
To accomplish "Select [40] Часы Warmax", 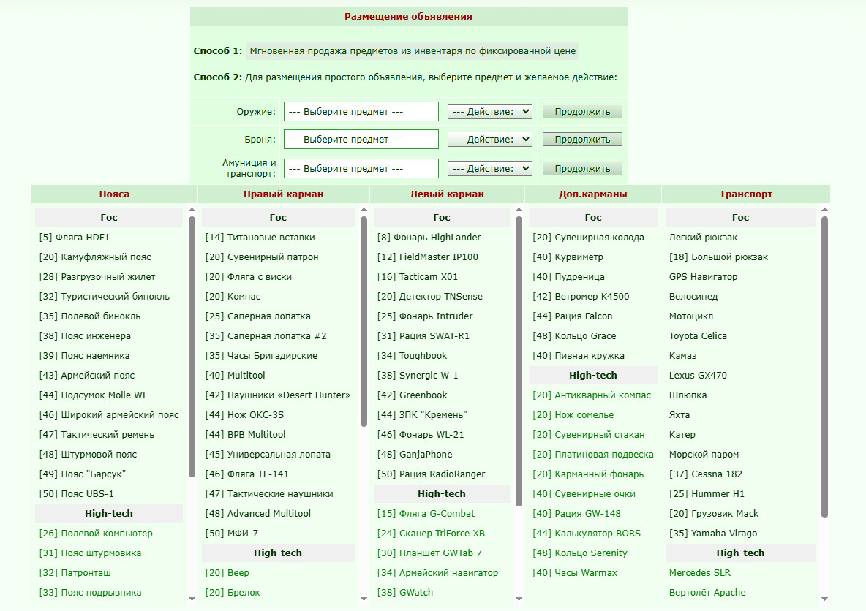I will (x=575, y=573).
